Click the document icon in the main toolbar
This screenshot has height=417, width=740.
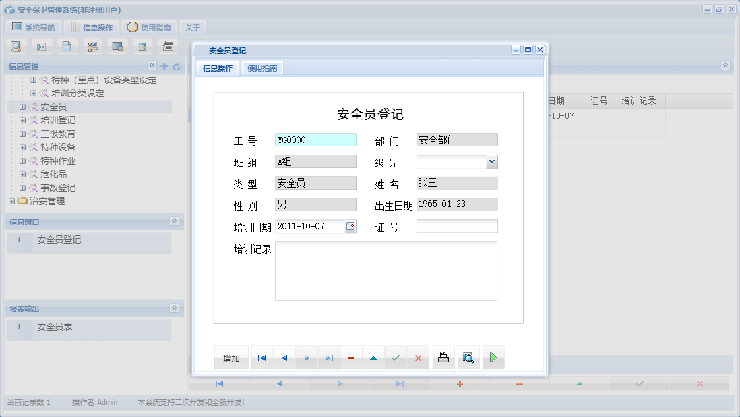point(66,46)
